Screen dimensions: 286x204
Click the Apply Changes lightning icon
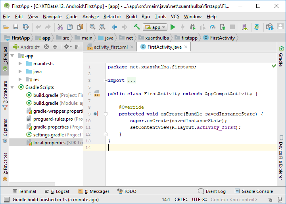pos(182,27)
